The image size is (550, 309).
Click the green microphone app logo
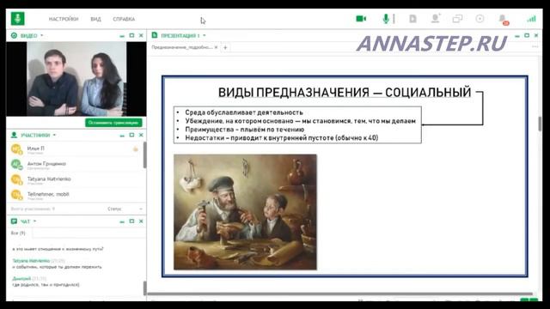(17, 19)
